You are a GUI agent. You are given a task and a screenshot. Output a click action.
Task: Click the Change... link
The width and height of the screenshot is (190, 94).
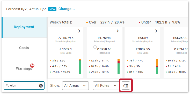click(x=67, y=9)
